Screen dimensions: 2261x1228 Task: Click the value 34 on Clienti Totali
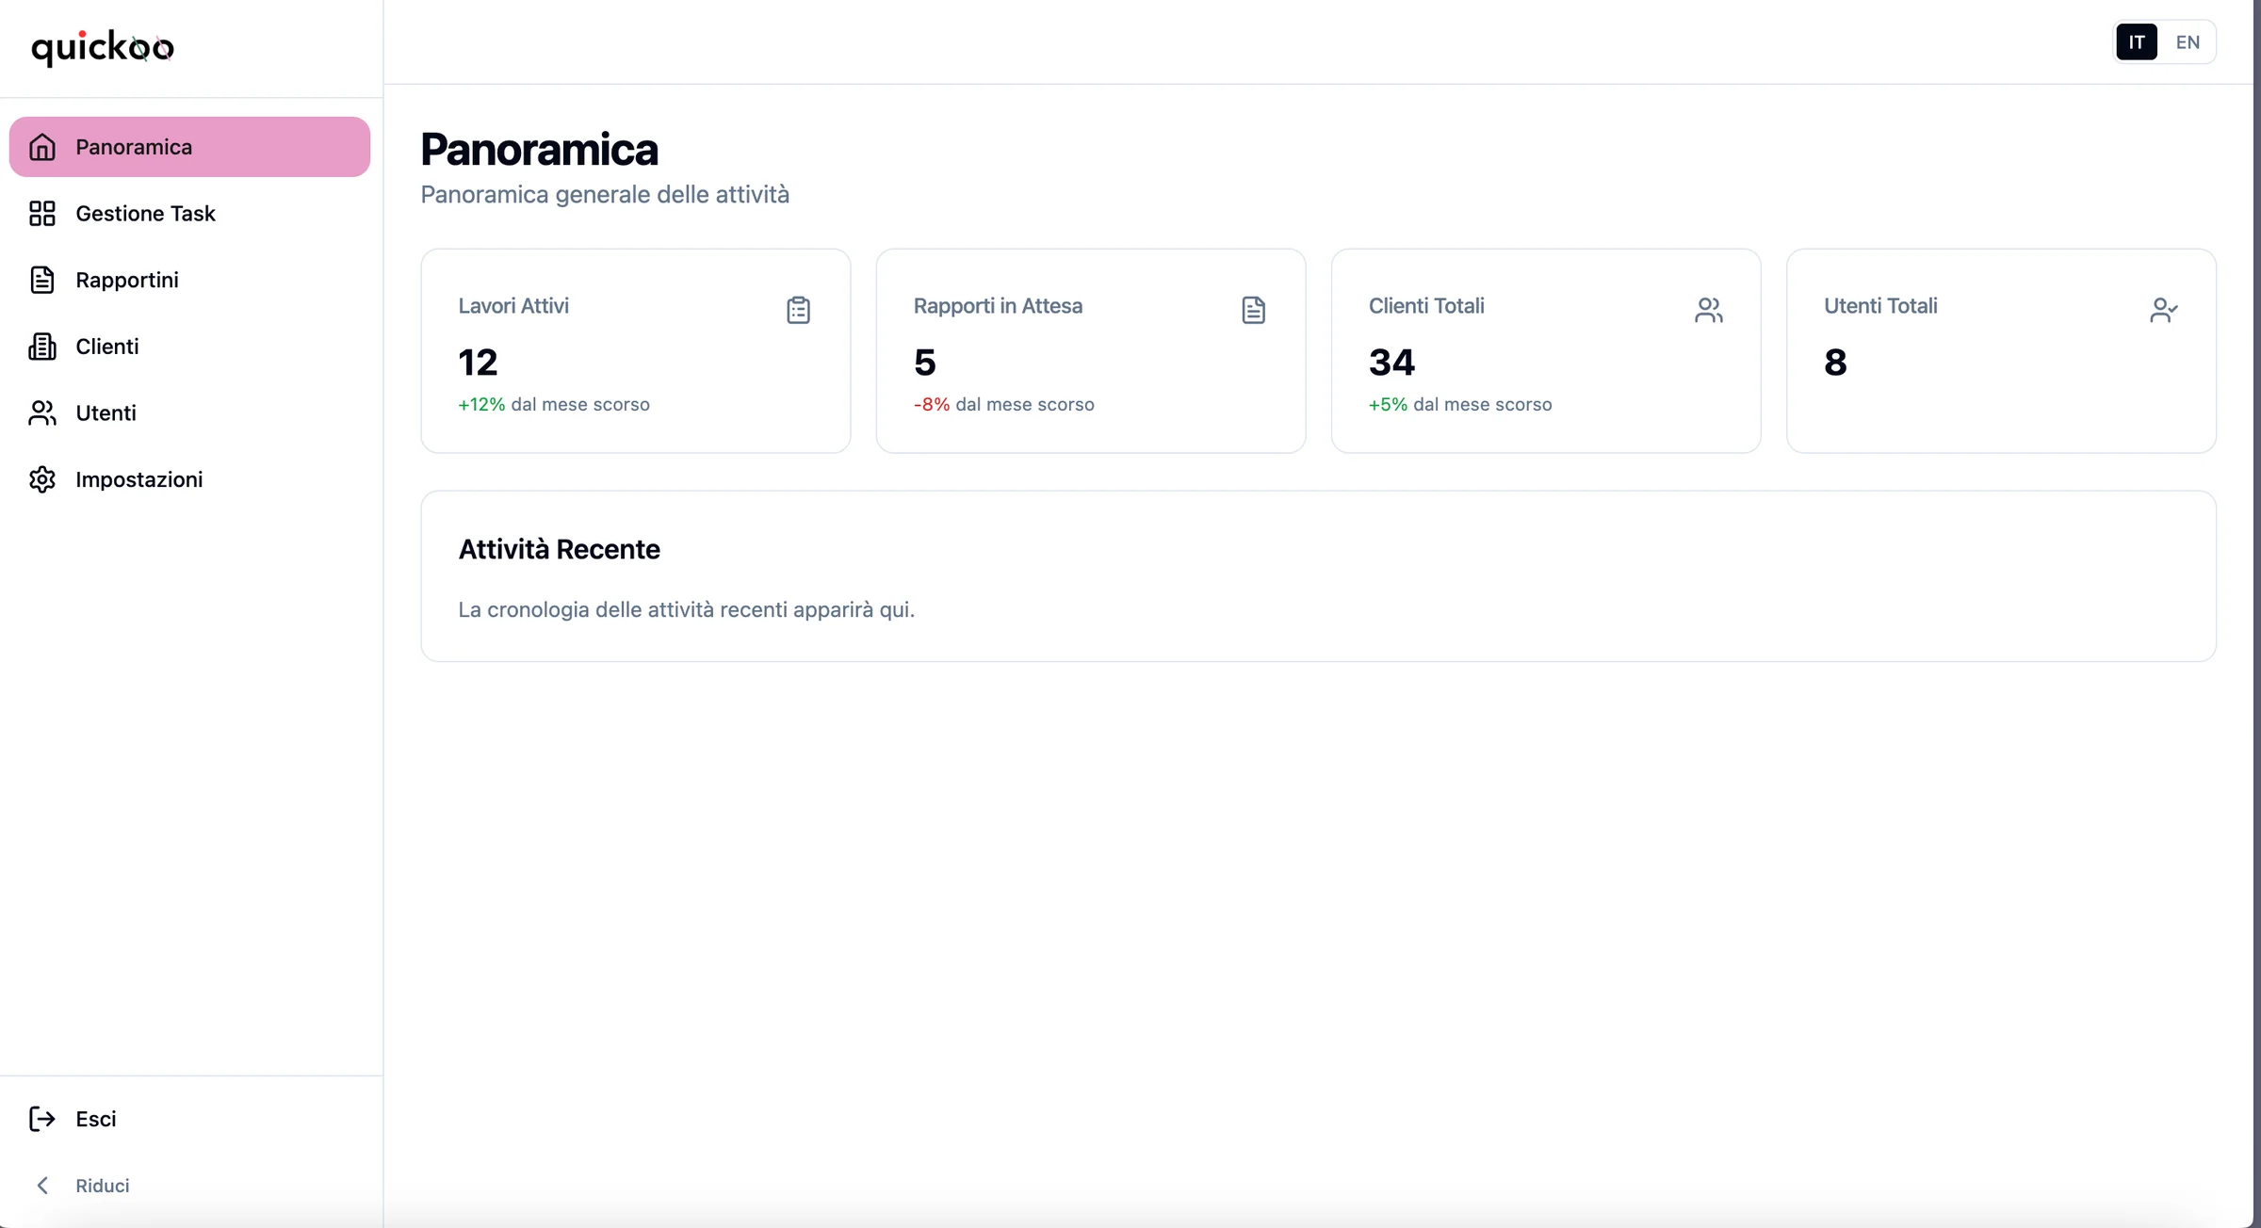[x=1391, y=363]
